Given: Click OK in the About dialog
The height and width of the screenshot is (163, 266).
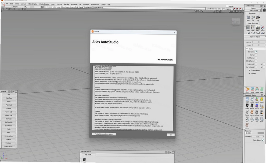Looking at the screenshot, I should (x=171, y=135).
